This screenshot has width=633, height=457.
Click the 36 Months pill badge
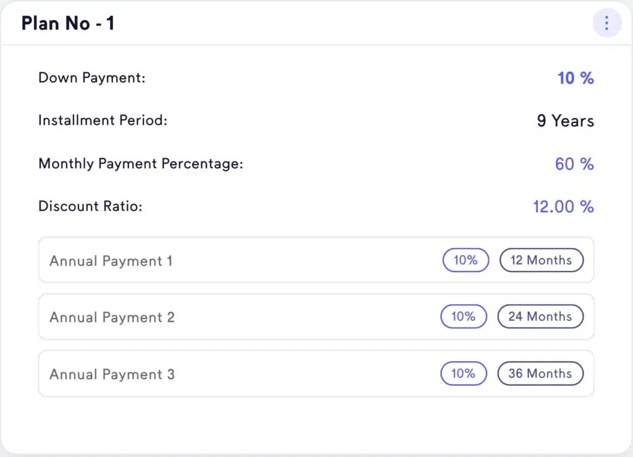[540, 374]
